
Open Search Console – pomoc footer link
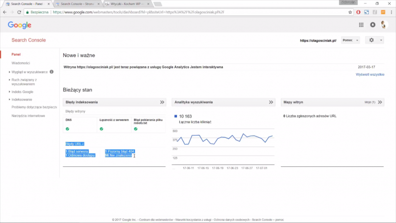click(x=268, y=220)
